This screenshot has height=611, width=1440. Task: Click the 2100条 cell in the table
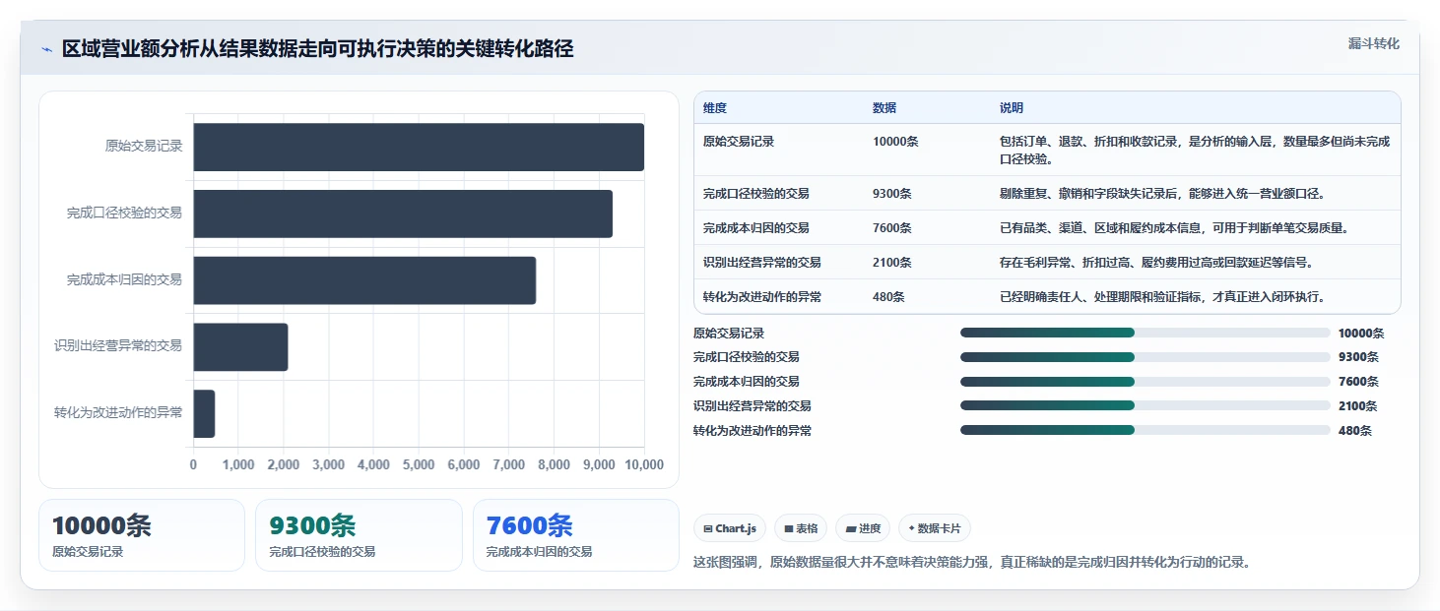892,263
